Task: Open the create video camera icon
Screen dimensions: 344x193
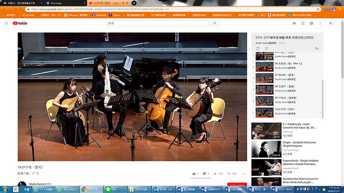Action: click(294, 23)
